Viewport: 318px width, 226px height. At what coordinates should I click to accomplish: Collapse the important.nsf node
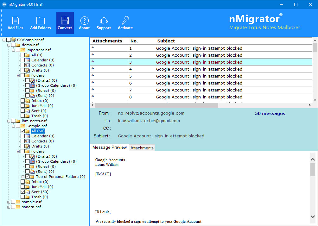click(13, 50)
